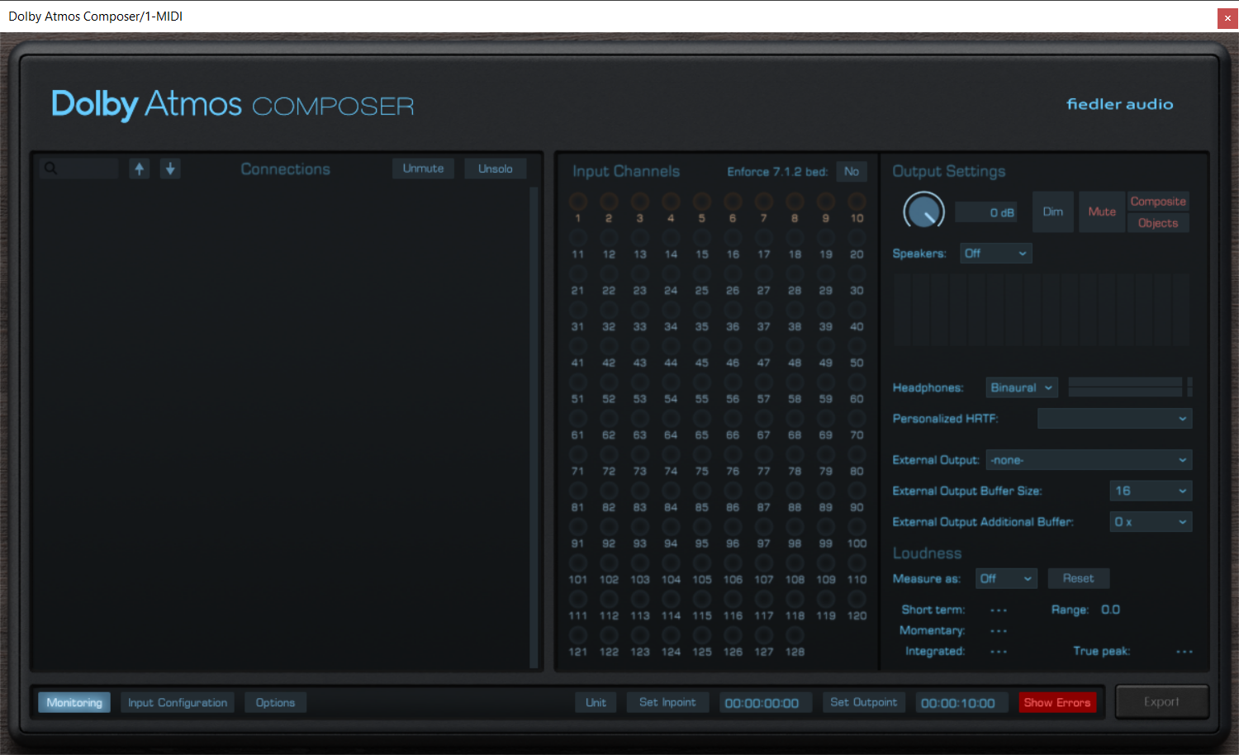
Task: Click the output volume knob
Action: [x=923, y=211]
